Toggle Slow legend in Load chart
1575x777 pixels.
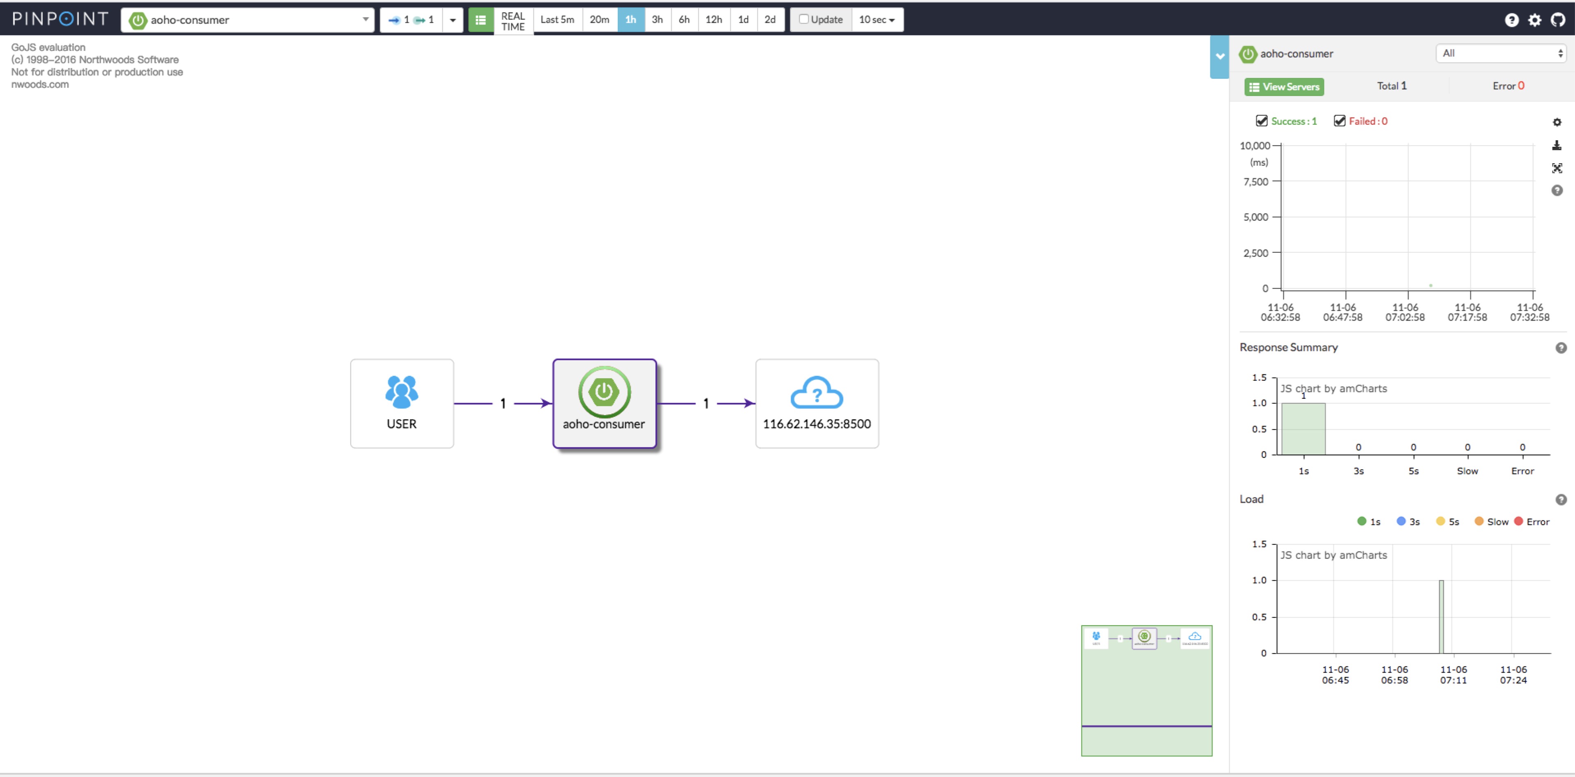point(1491,521)
